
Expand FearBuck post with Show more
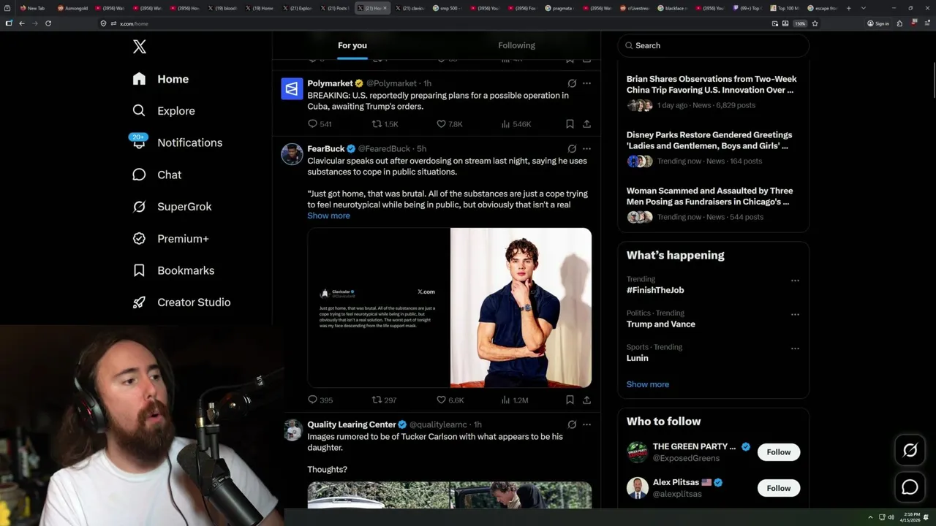[x=328, y=216]
